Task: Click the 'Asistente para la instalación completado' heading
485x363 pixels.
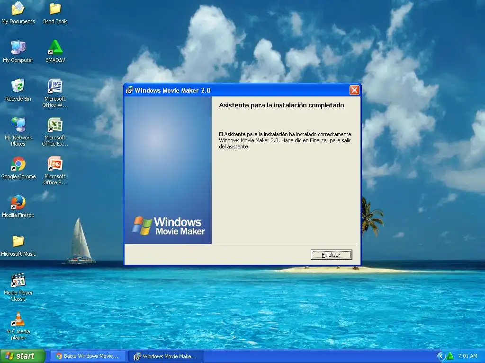Action: (x=281, y=105)
